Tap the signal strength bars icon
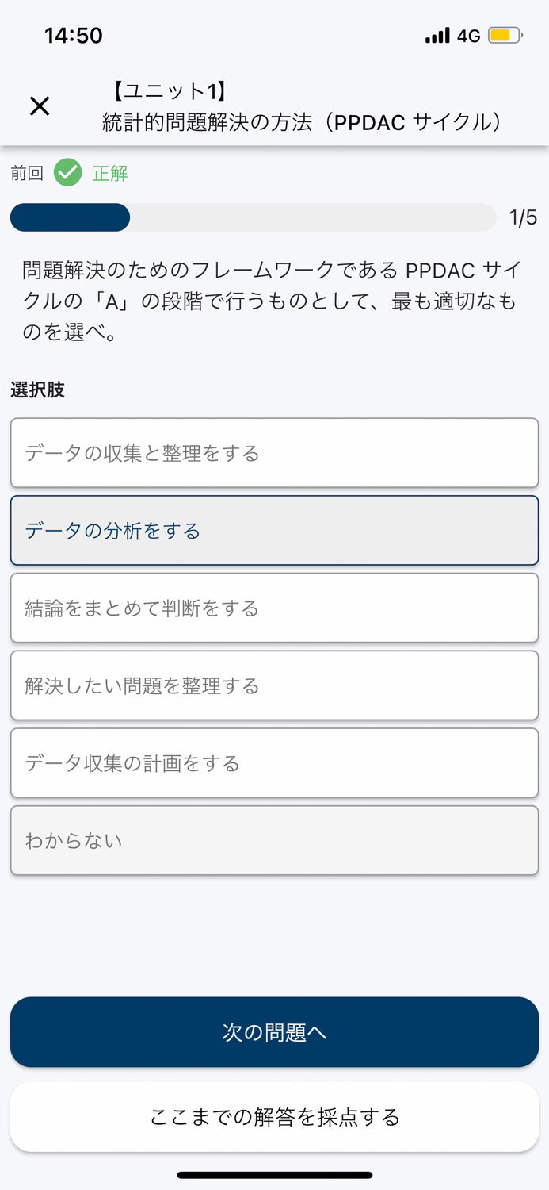This screenshot has width=549, height=1190. click(437, 35)
